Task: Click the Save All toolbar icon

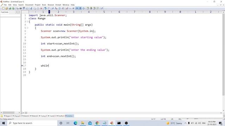Action: click(x=13, y=8)
